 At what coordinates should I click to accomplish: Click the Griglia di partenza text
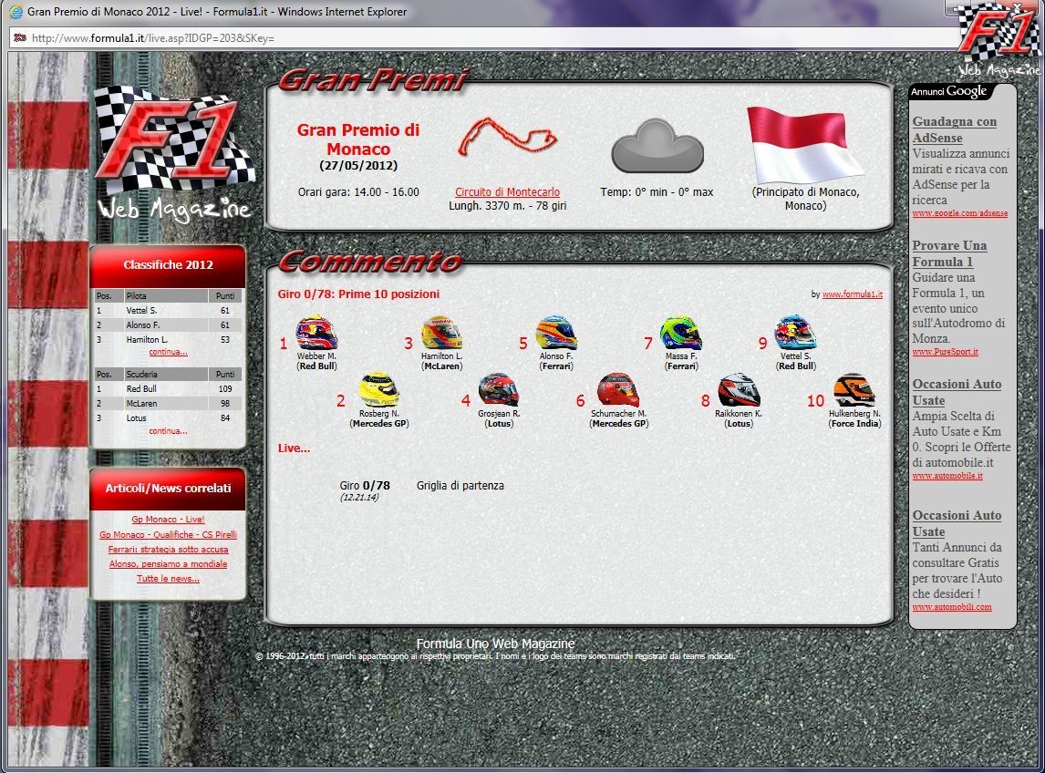point(460,486)
